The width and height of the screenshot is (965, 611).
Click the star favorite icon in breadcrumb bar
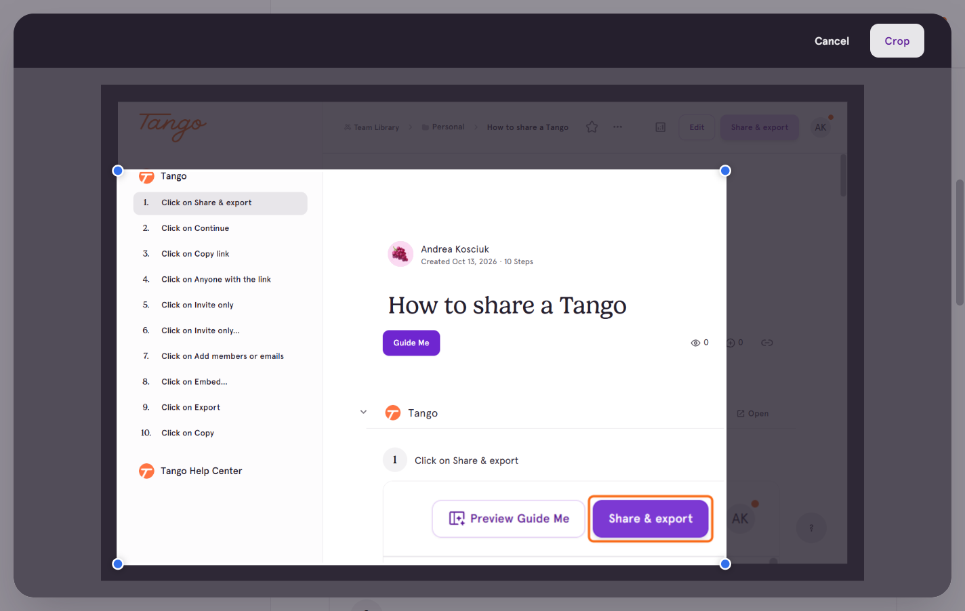click(x=592, y=127)
